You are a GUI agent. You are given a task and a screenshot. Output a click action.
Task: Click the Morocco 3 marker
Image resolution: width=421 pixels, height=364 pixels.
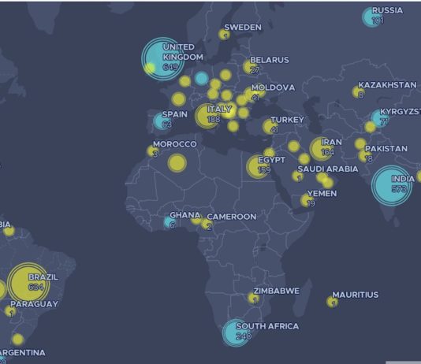pyautogui.click(x=153, y=151)
